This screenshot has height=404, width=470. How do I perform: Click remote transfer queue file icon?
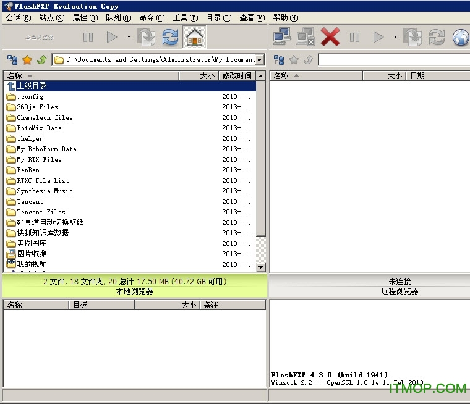pyautogui.click(x=412, y=37)
